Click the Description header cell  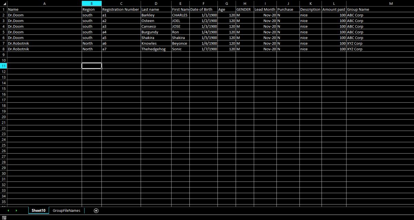point(310,9)
